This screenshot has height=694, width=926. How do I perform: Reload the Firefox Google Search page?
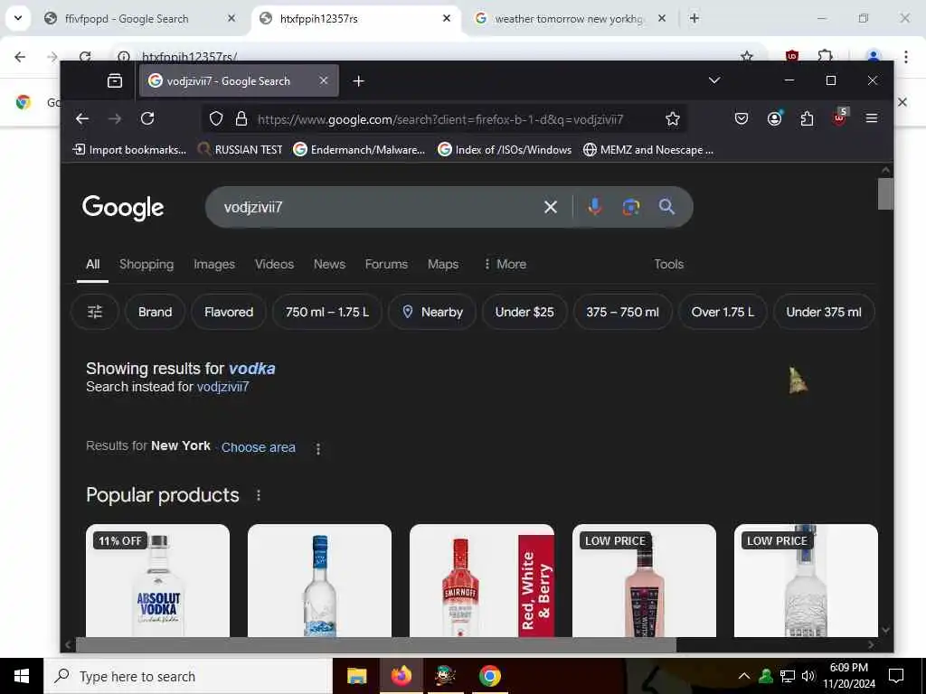tap(147, 118)
